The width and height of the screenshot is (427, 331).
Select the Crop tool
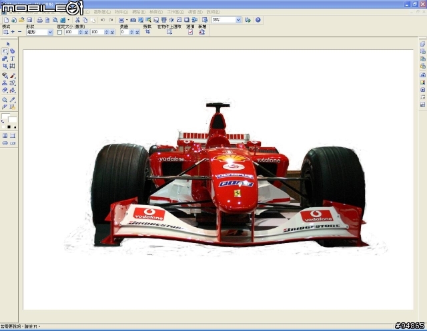(5, 66)
